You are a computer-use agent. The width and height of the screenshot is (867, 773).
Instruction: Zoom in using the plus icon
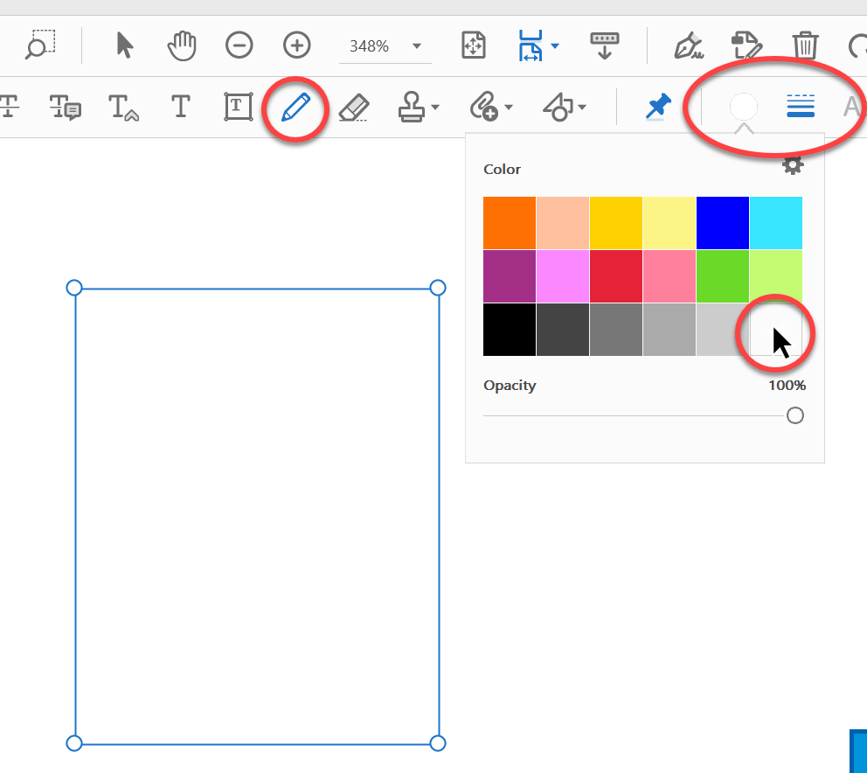(296, 45)
